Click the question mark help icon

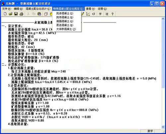tap(113, 14)
